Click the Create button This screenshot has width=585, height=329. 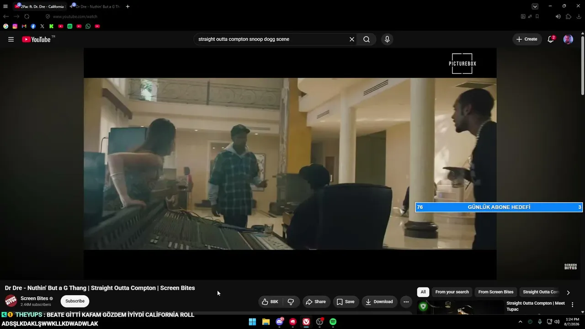[527, 39]
